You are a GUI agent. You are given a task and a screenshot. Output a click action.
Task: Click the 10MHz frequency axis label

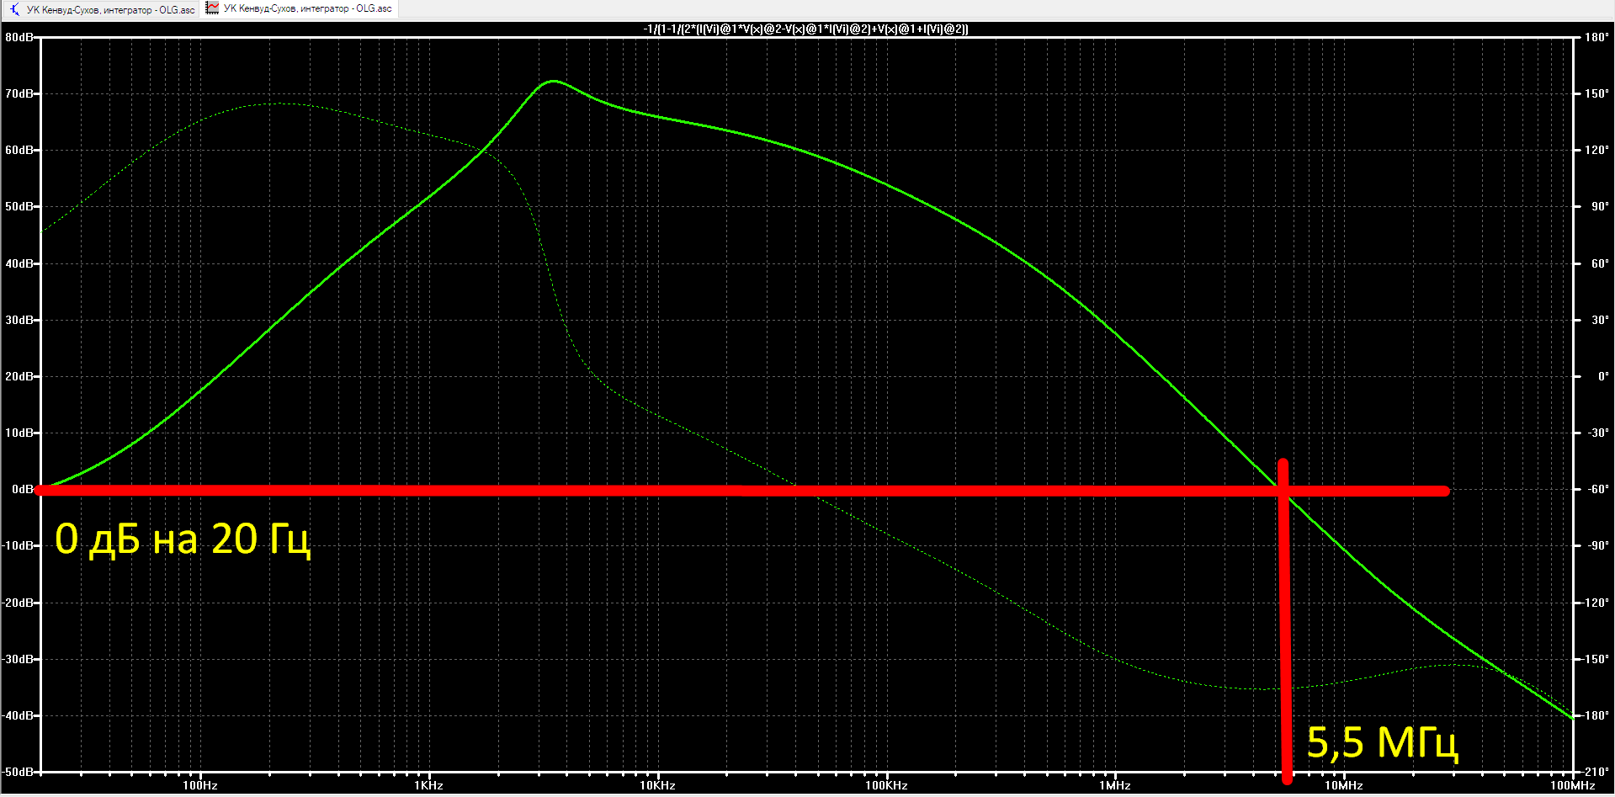[x=1344, y=785]
